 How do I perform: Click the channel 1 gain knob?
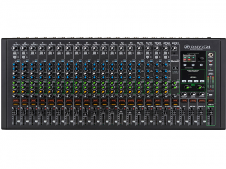click(x=14, y=48)
